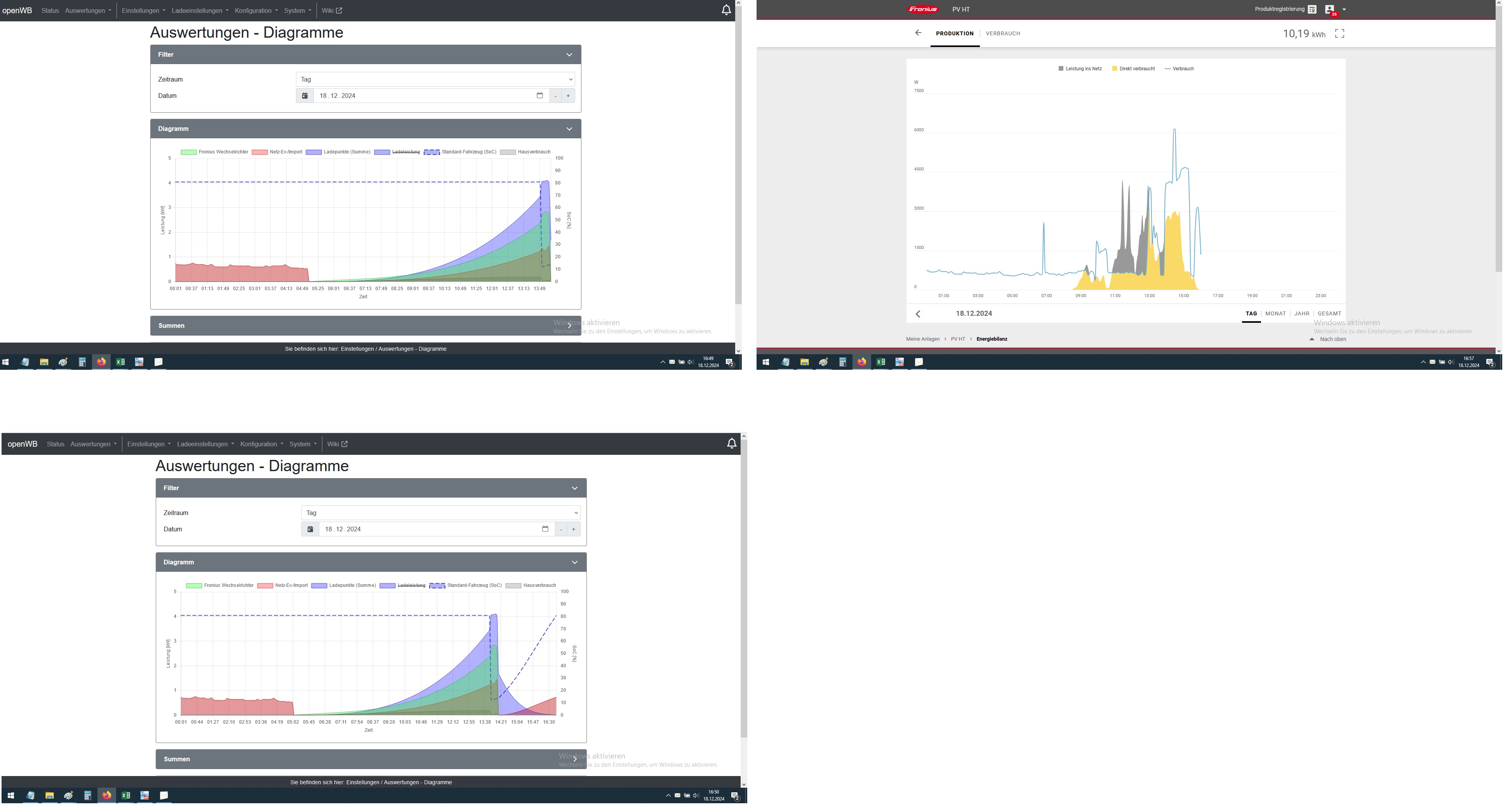This screenshot has width=1510, height=811.
Task: Open Firefox in the Fronius window's taskbar
Action: [861, 362]
